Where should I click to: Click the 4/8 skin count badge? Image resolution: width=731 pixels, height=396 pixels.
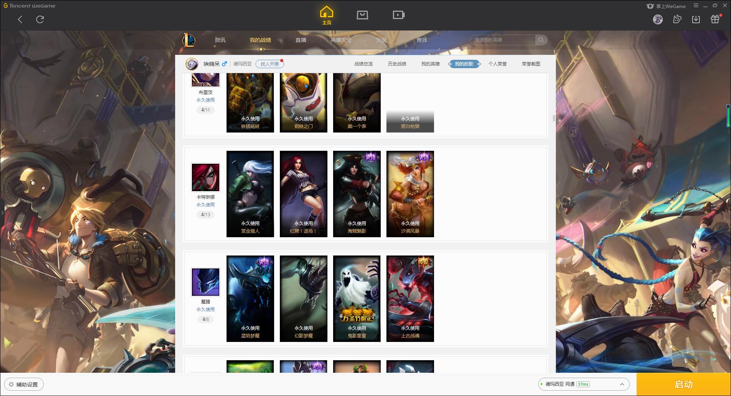(x=206, y=319)
